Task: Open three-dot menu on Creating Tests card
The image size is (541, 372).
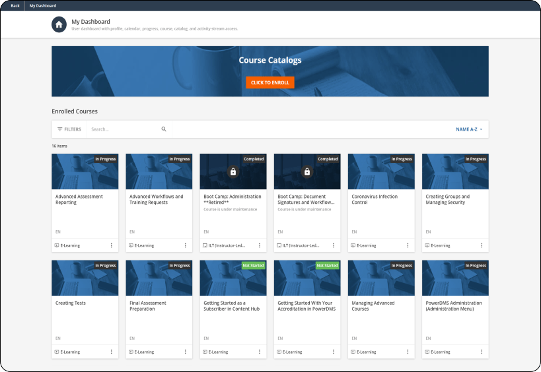Action: [x=111, y=352]
